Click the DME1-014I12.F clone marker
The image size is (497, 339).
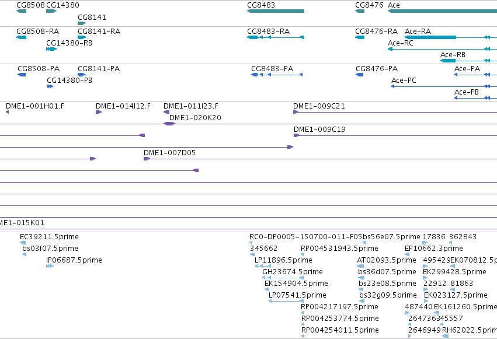[x=99, y=112]
